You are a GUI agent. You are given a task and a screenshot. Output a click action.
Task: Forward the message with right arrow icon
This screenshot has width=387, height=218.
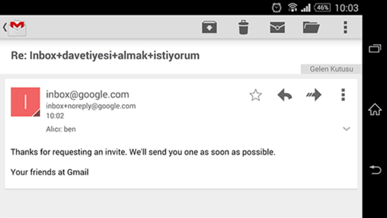coord(314,95)
